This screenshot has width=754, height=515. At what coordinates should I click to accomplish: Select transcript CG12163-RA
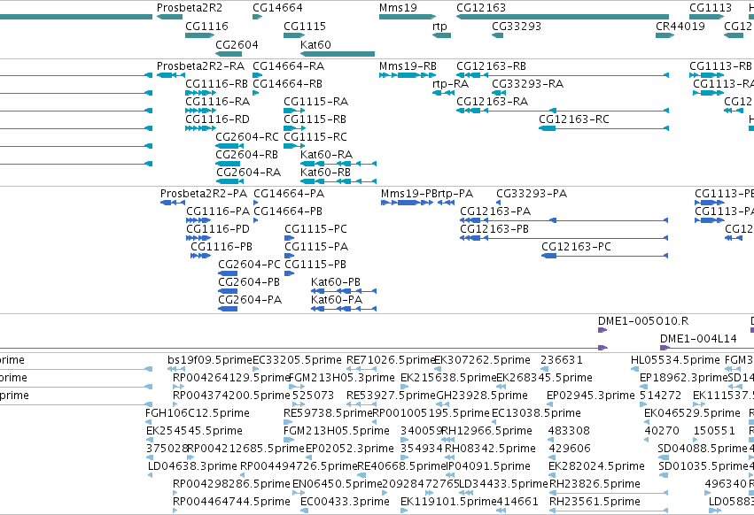pos(492,102)
